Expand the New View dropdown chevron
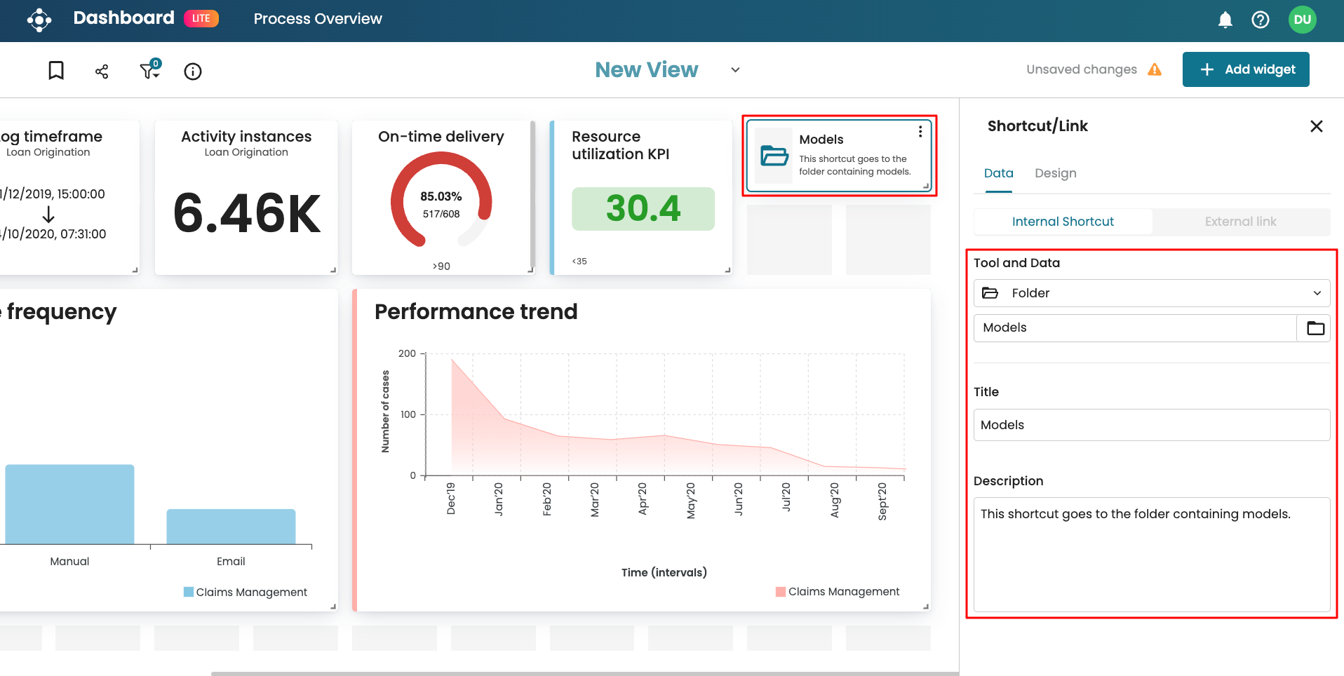This screenshot has height=676, width=1344. tap(735, 70)
